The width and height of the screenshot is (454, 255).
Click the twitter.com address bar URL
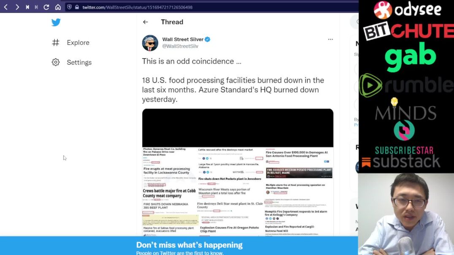[x=137, y=7]
